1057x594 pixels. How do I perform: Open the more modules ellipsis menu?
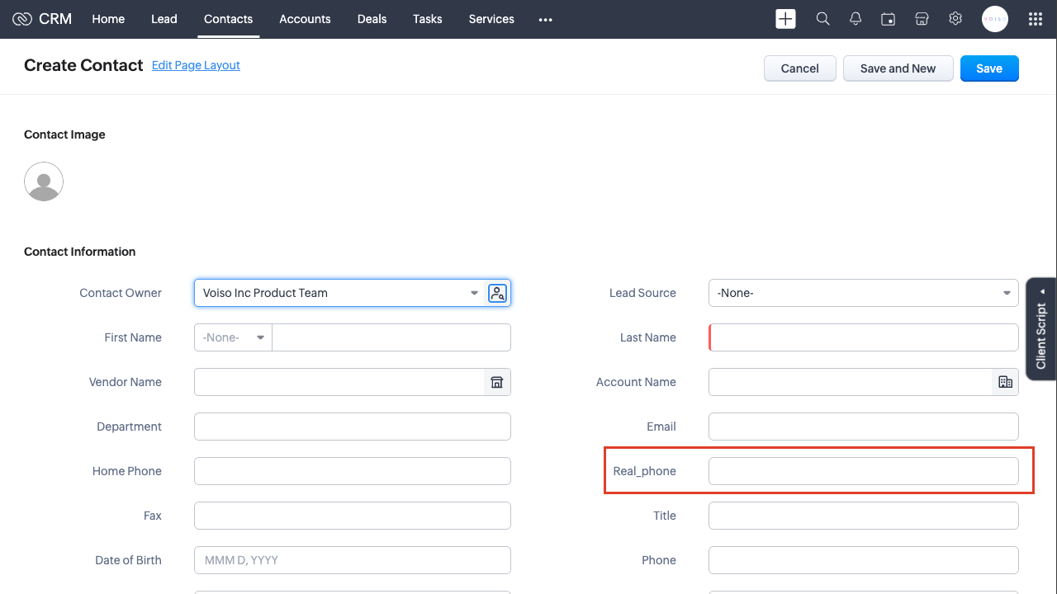(x=545, y=19)
